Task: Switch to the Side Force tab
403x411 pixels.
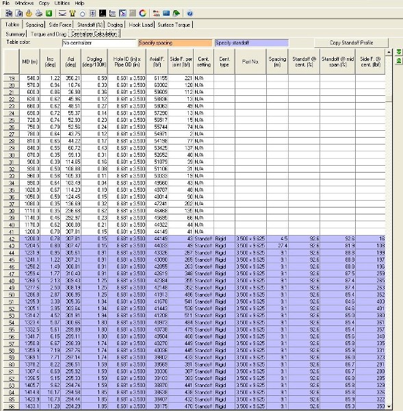Action: 60,25
